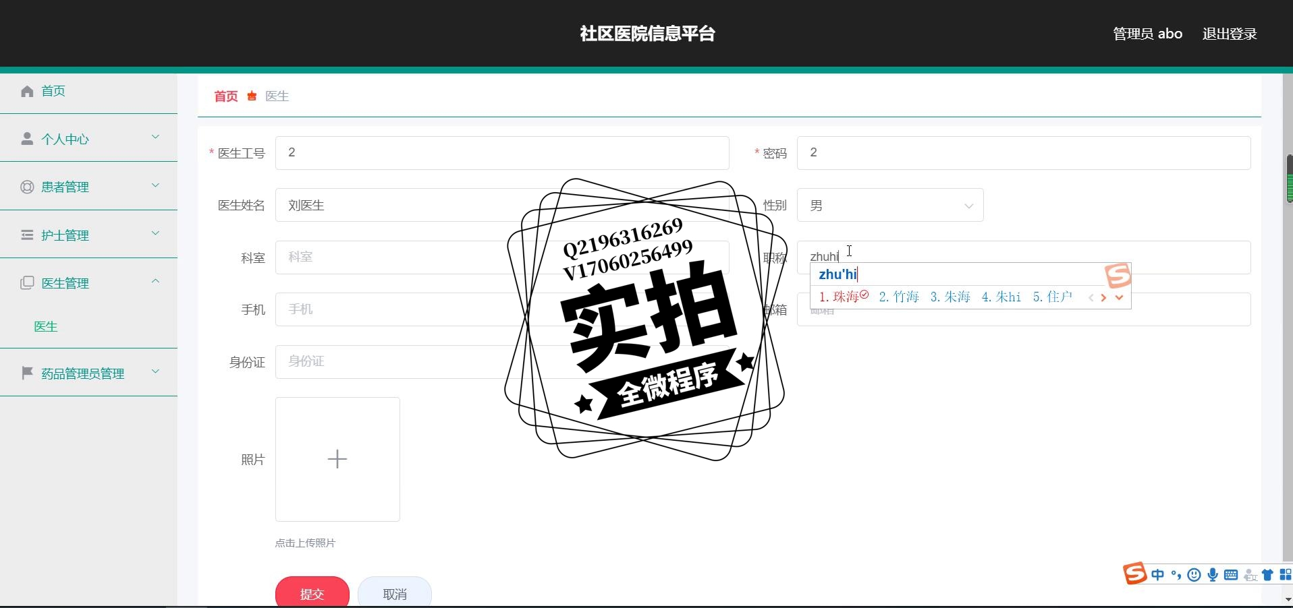The width and height of the screenshot is (1293, 608).
Task: Click the list icon beside 护士管理
Action: click(x=27, y=235)
